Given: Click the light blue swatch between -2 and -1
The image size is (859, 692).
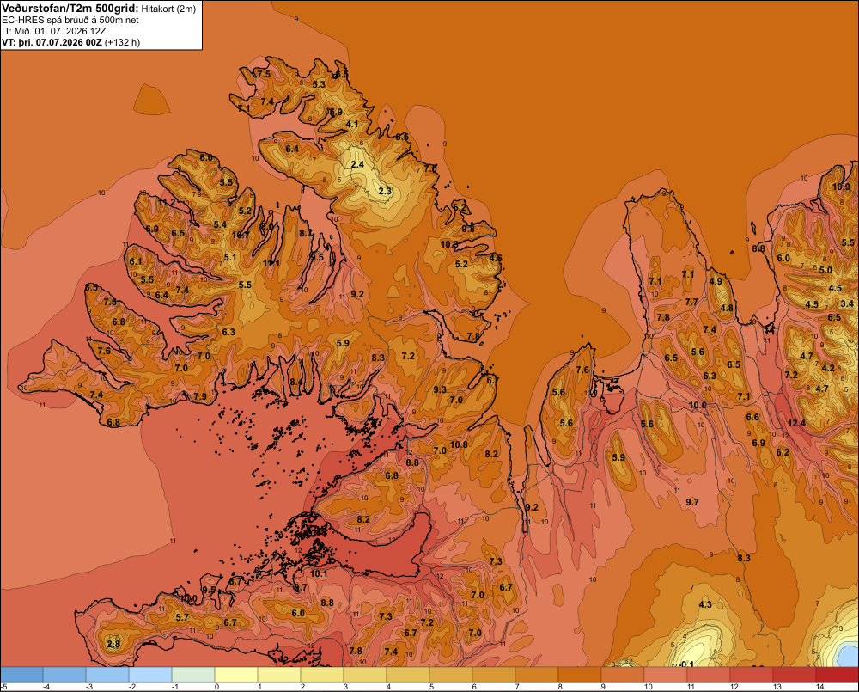Looking at the screenshot, I should pos(150,675).
